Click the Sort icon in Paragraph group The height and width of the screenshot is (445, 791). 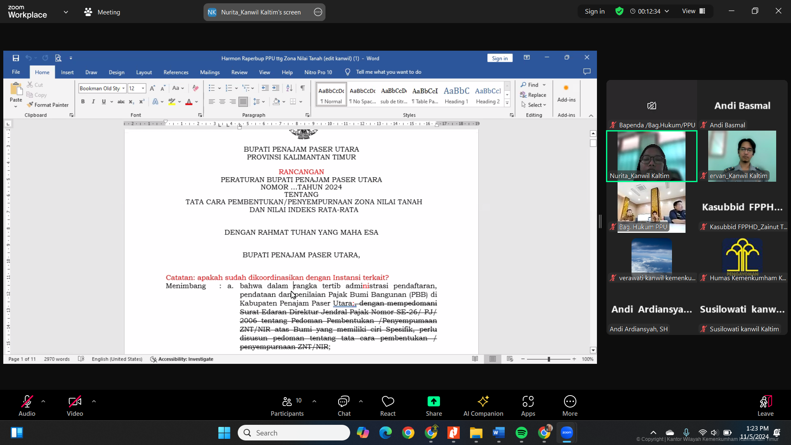pyautogui.click(x=289, y=88)
